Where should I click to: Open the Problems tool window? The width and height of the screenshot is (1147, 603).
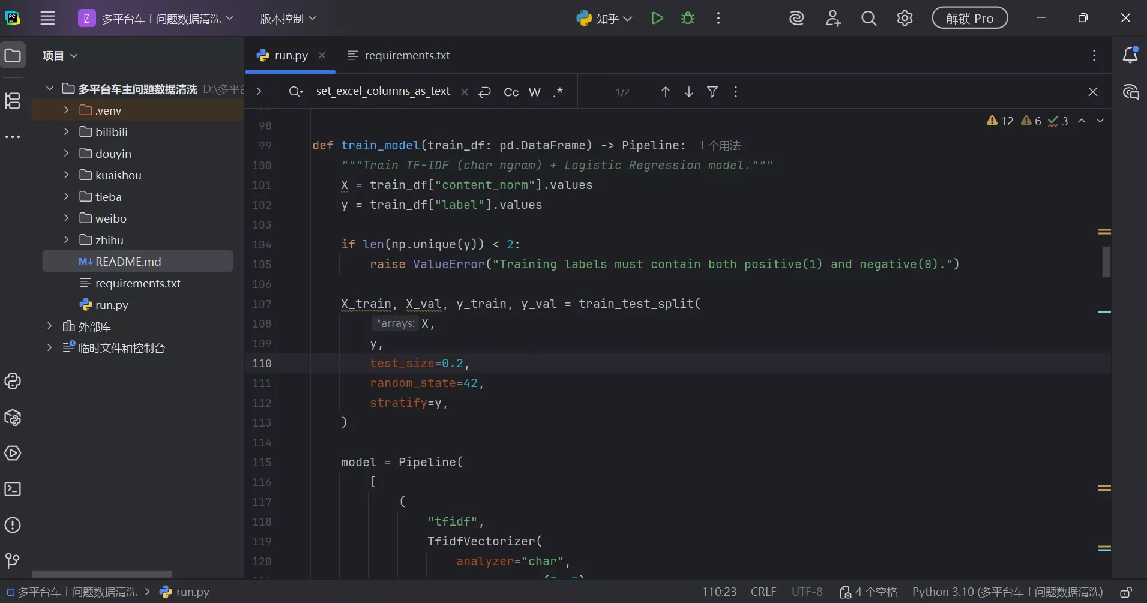(x=13, y=526)
